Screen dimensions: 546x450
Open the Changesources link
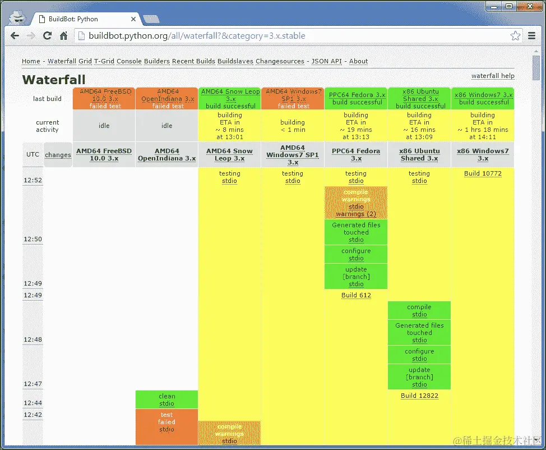click(x=280, y=61)
